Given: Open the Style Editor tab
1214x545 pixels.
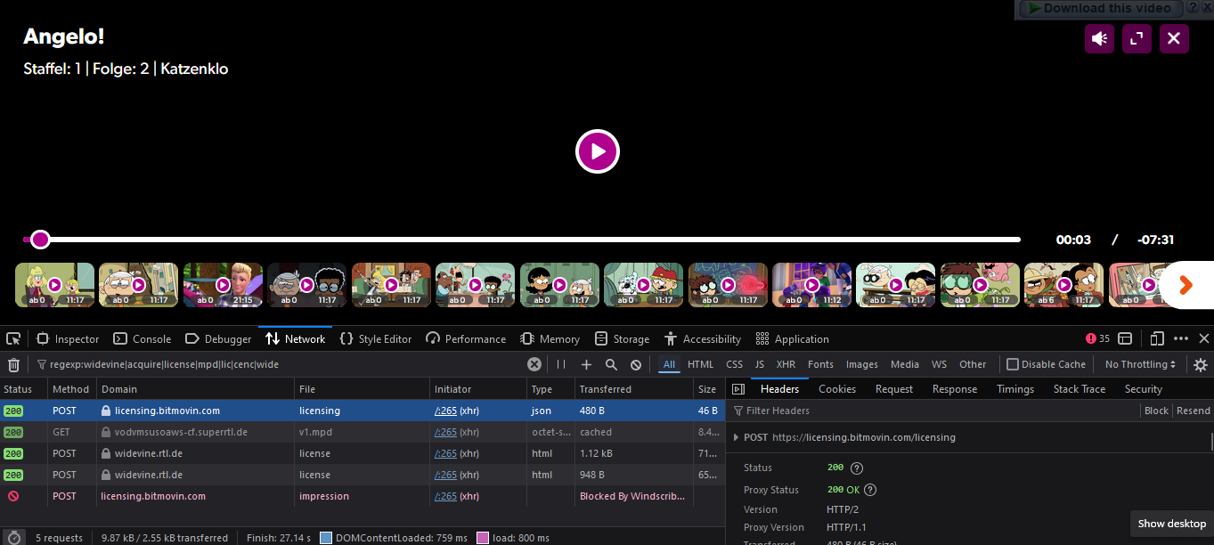Looking at the screenshot, I should click(376, 339).
